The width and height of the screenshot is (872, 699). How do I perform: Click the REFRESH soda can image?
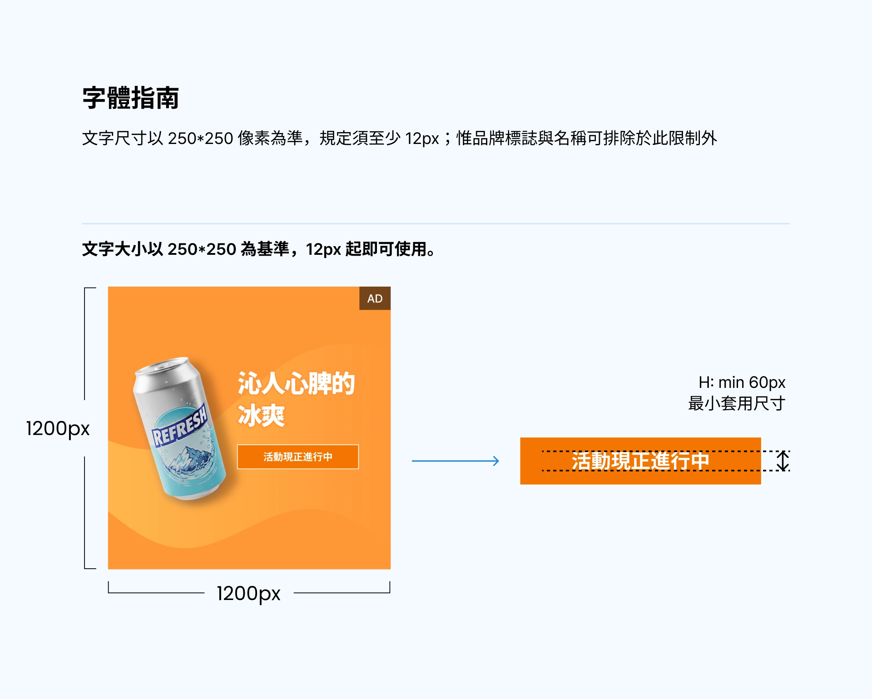pyautogui.click(x=179, y=428)
